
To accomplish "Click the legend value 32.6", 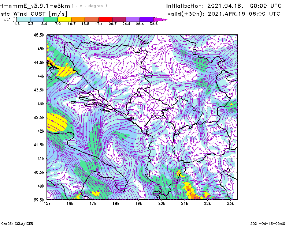I will pos(153,24).
